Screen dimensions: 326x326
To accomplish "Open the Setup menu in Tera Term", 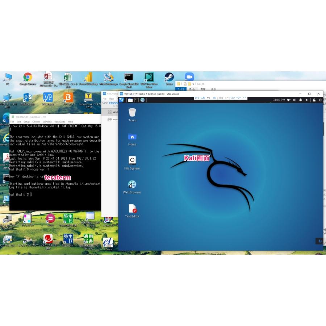I will [x=26, y=122].
